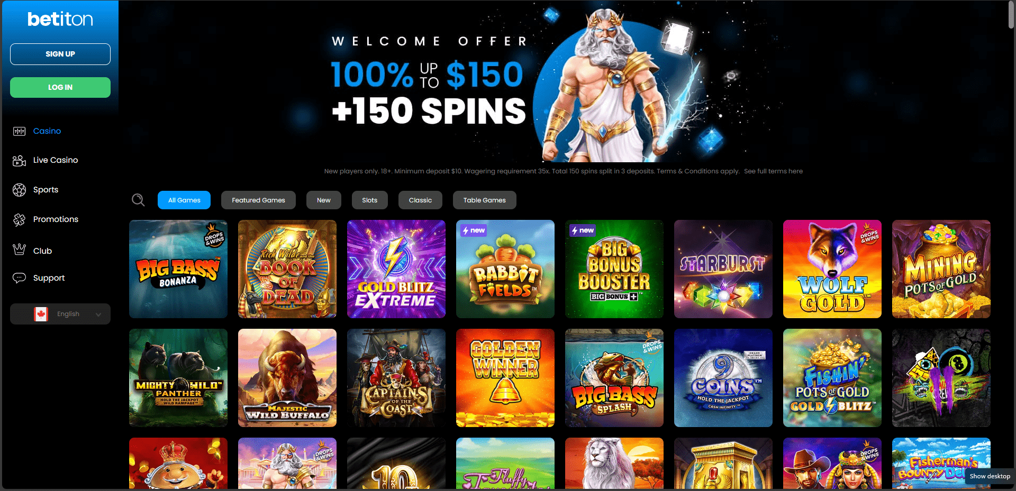
Task: Open the Starburst game thumbnail
Action: pyautogui.click(x=723, y=269)
